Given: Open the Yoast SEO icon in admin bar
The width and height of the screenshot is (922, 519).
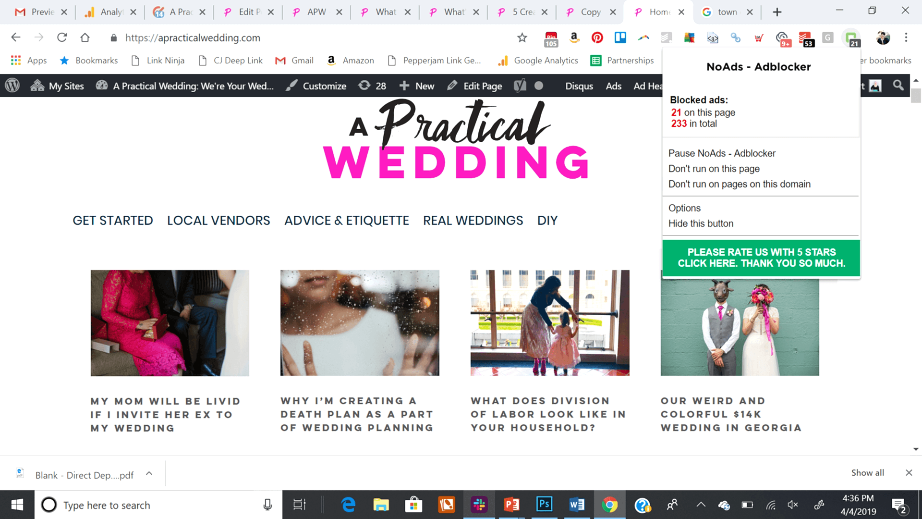Looking at the screenshot, I should [x=520, y=86].
